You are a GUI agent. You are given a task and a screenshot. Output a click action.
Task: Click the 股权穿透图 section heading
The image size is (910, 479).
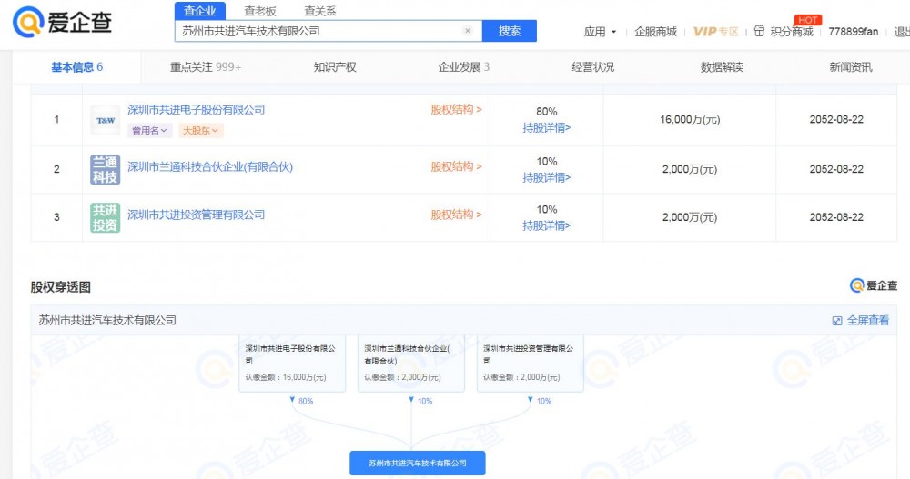(60, 287)
